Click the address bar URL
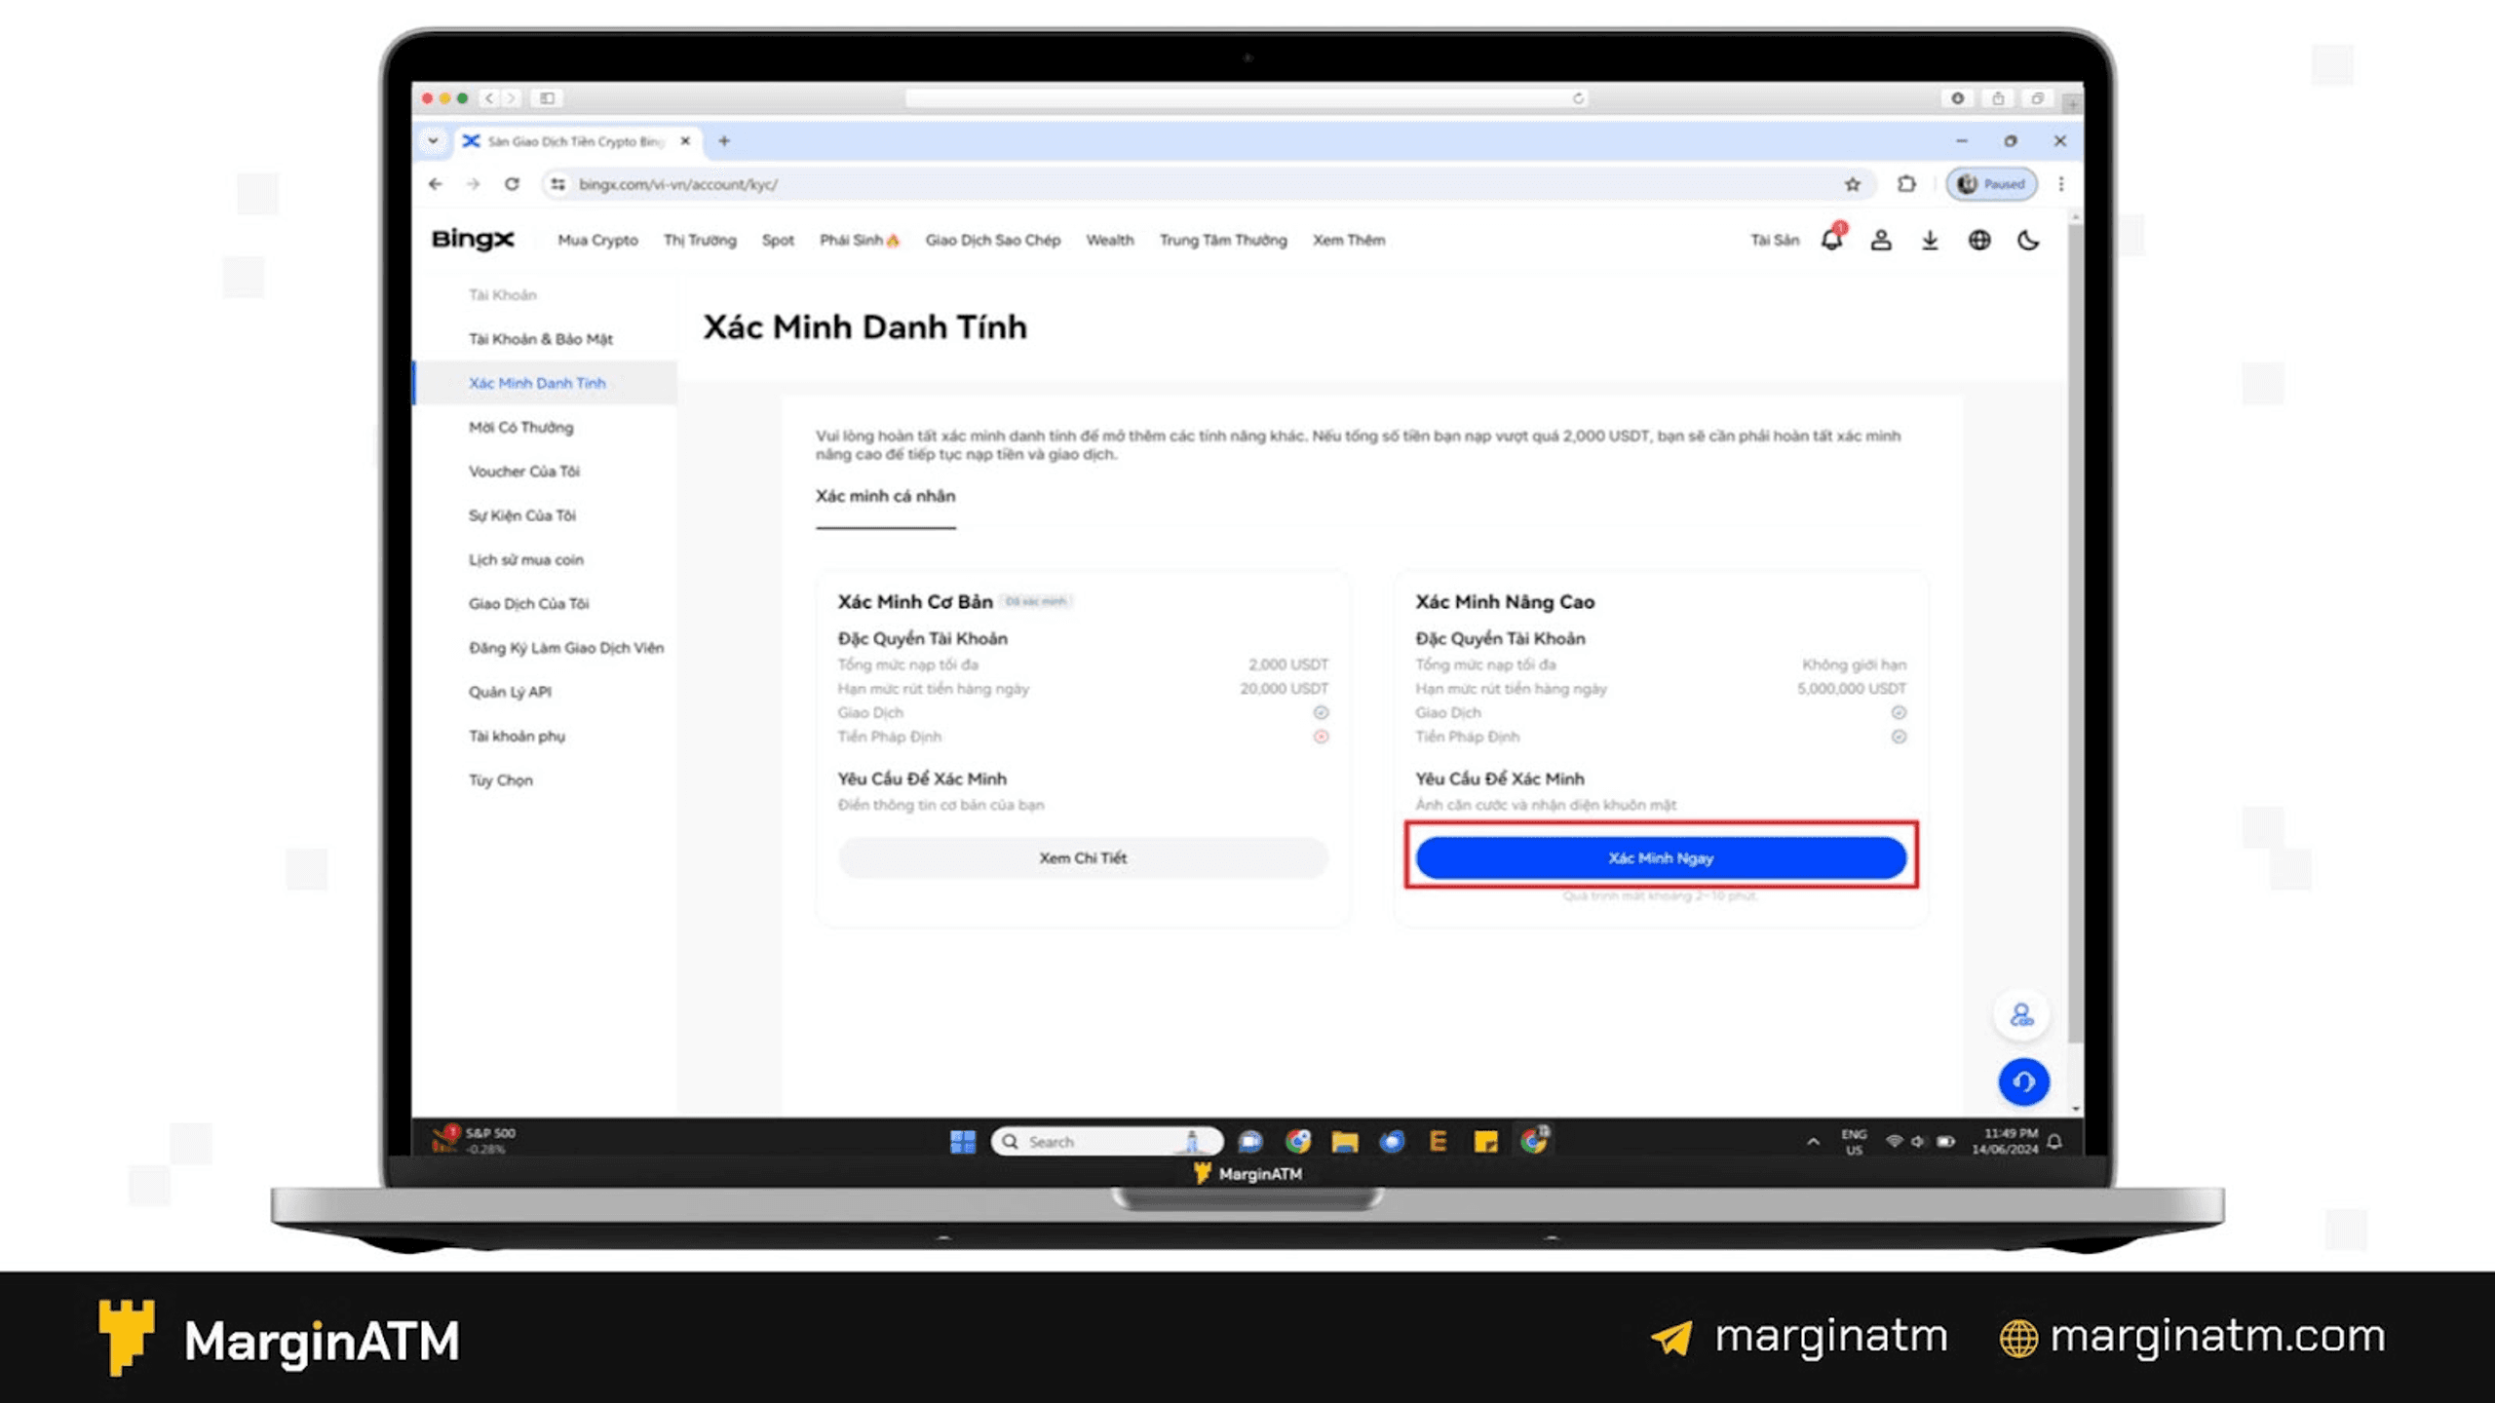Screen dimensions: 2495x1403 coord(678,184)
